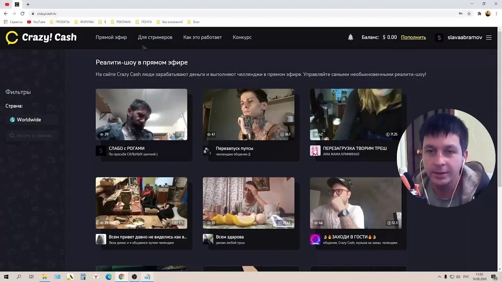Viewport: 502px width, 282px height.
Task: Open Chrome's three-dot menu
Action: coord(496,13)
